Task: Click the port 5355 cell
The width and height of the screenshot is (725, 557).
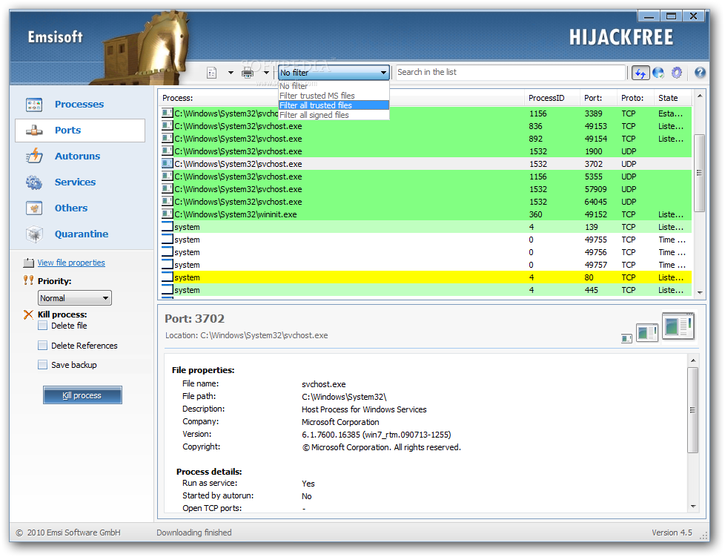Action: click(593, 177)
